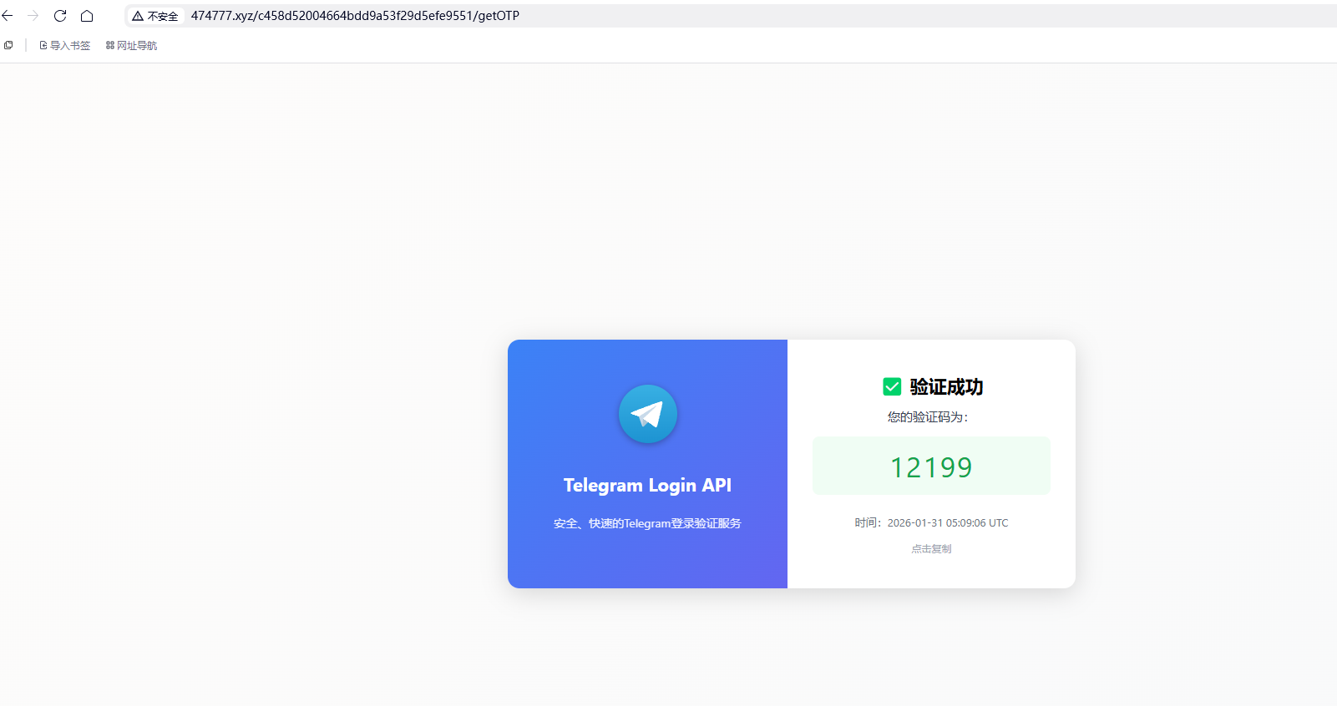Click the 2026-01-31 timestamp line
The height and width of the screenshot is (706, 1337).
[x=931, y=522]
